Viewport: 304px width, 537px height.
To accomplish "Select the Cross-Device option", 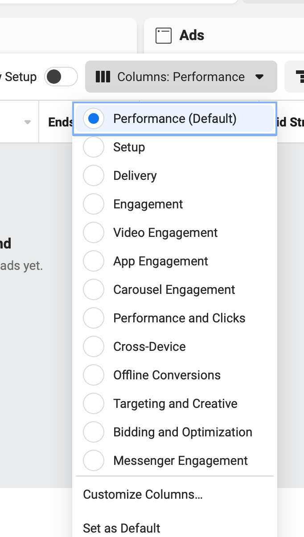I will pyautogui.click(x=175, y=346).
